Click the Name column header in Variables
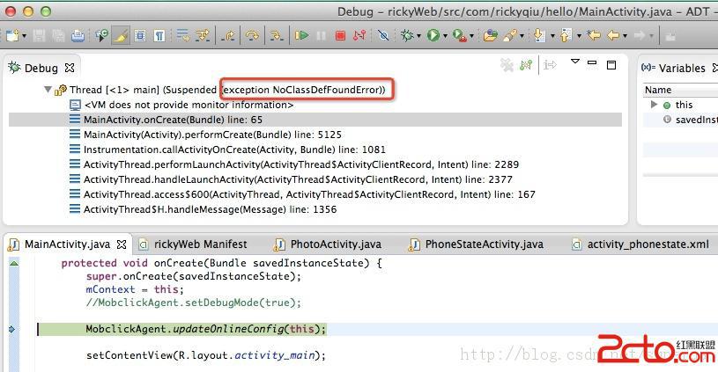This screenshot has height=372, width=718. [x=680, y=90]
